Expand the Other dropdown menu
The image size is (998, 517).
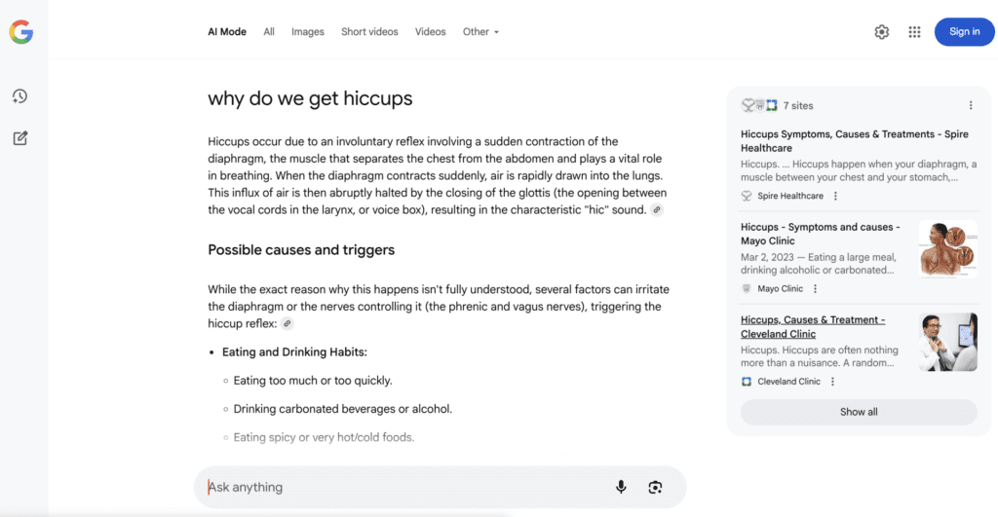click(480, 32)
